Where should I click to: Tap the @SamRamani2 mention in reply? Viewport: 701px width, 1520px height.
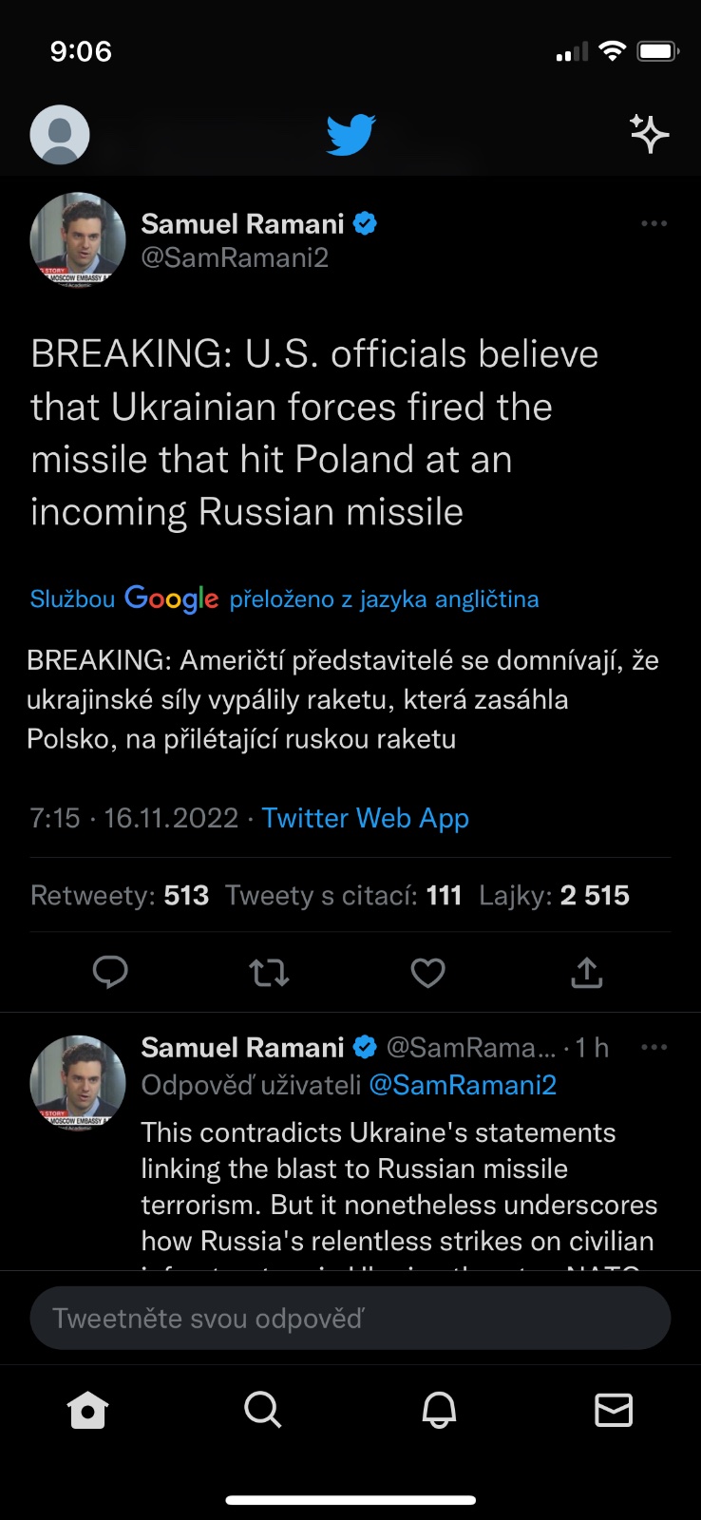click(x=463, y=1085)
